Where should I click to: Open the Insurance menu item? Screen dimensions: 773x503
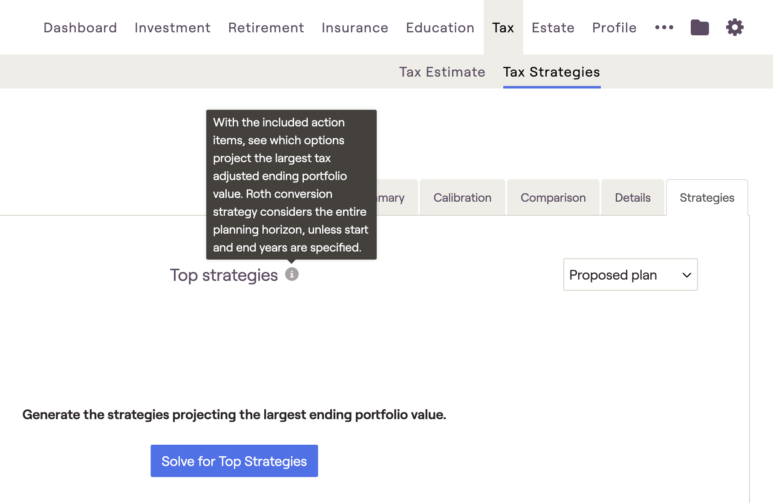(x=355, y=28)
